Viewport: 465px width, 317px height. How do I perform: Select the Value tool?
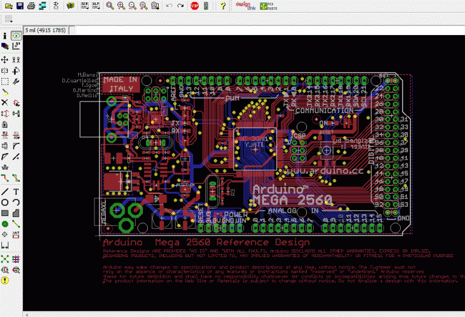(16, 135)
